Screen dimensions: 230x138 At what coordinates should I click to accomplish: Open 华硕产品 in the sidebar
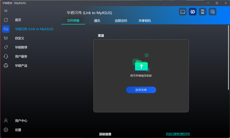tap(21, 66)
